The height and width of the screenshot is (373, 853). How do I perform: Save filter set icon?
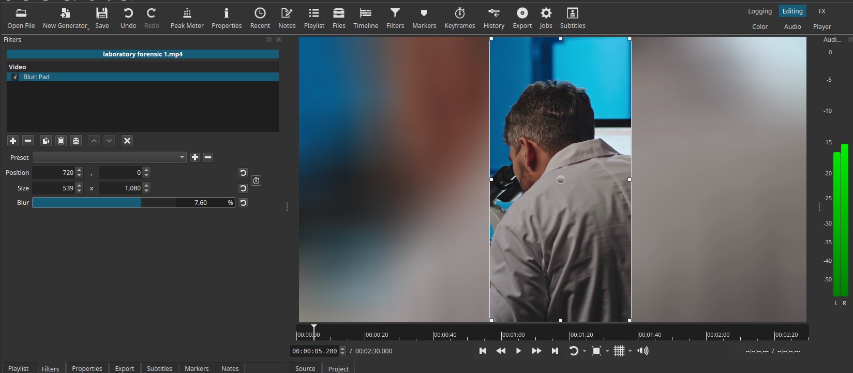click(76, 141)
